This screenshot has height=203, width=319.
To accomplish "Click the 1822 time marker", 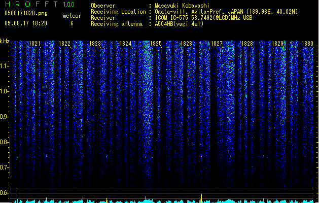I will coord(65,44).
